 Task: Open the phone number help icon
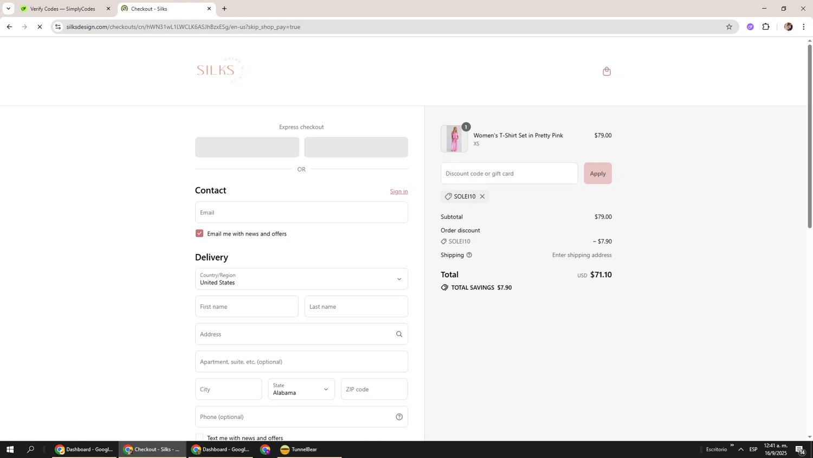(399, 417)
